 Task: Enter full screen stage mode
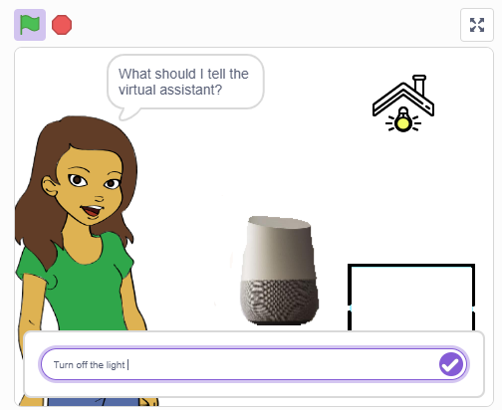pyautogui.click(x=477, y=25)
